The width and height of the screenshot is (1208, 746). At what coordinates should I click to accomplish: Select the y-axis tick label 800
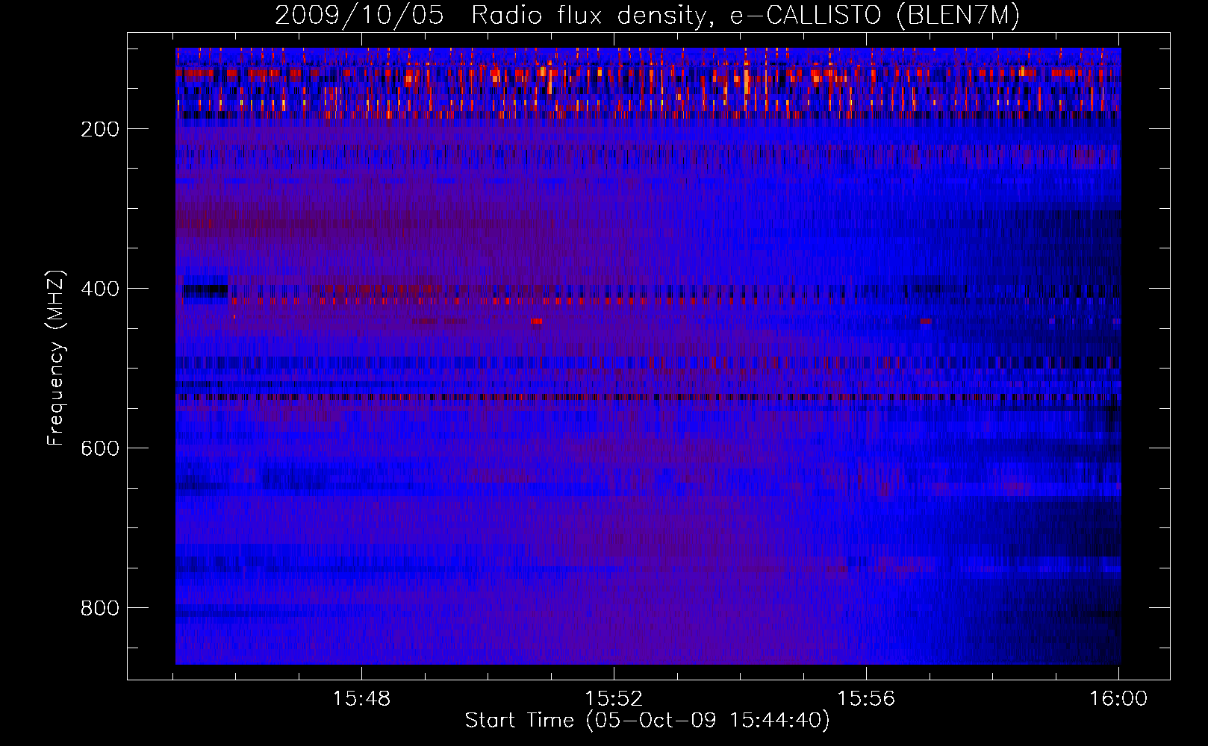pyautogui.click(x=100, y=608)
